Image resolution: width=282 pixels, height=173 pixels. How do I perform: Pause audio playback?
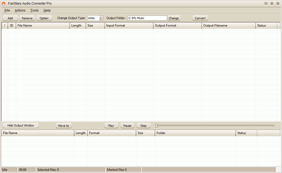(127, 125)
